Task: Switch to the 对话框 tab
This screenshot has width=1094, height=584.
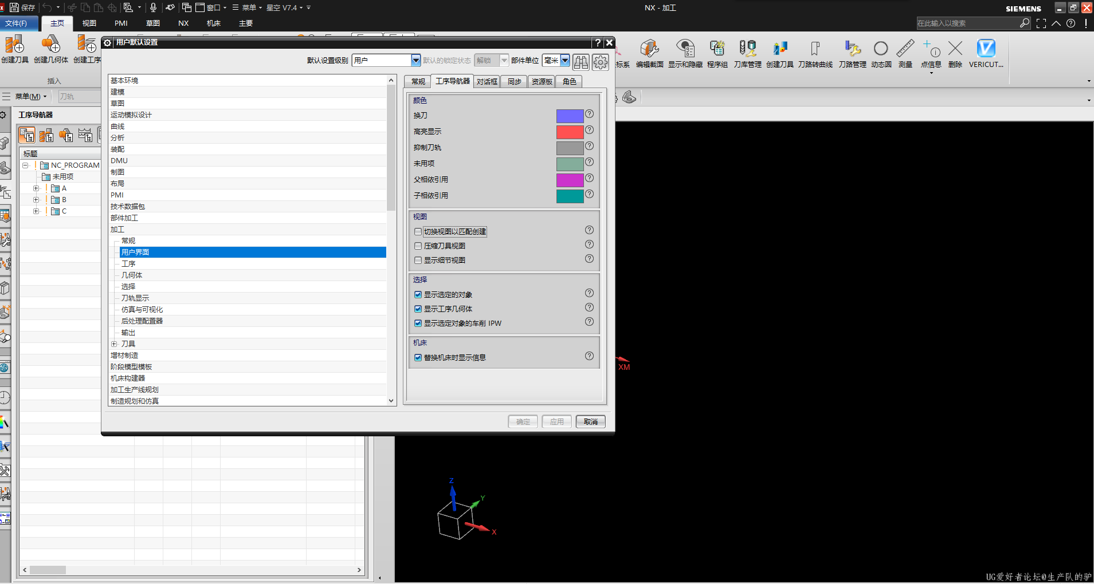Action: coord(487,82)
